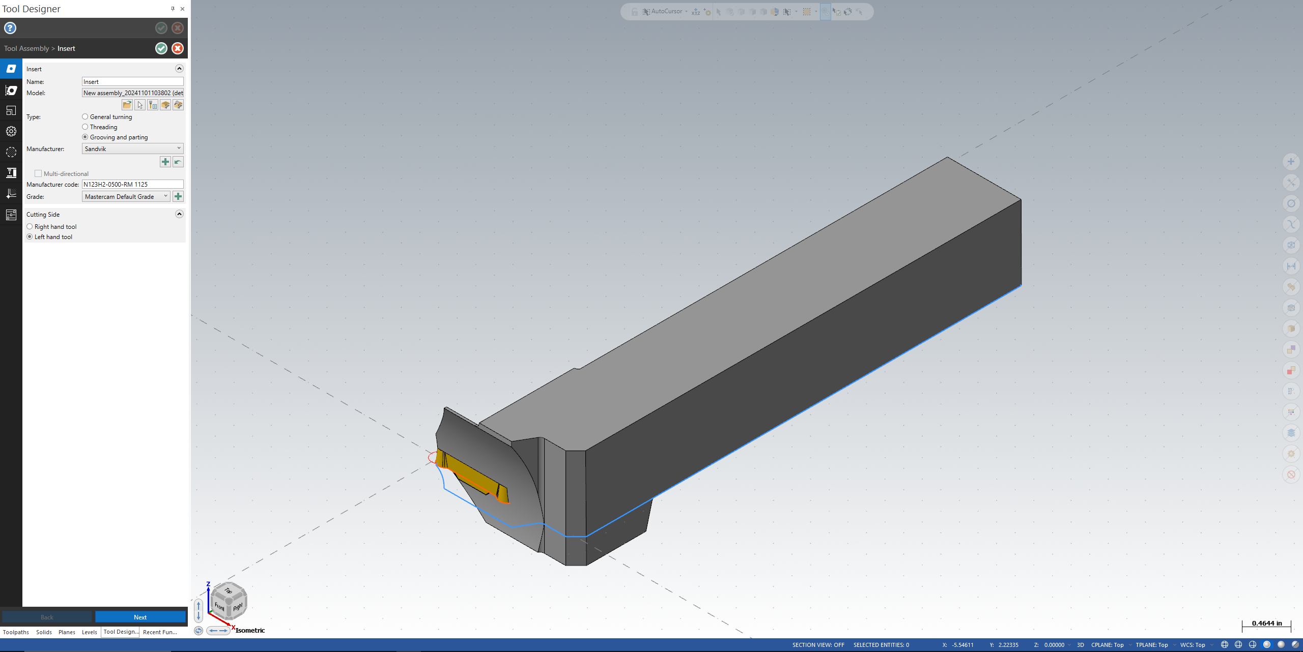The height and width of the screenshot is (652, 1303).
Task: Click the colored cube solid selection icon
Action: point(775,12)
